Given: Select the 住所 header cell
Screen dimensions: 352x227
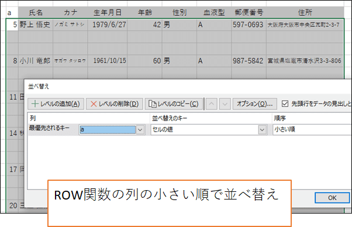Looking at the screenshot, I should pos(305,12).
